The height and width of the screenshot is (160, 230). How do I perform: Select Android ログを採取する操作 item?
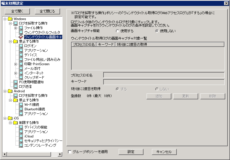(33, 96)
